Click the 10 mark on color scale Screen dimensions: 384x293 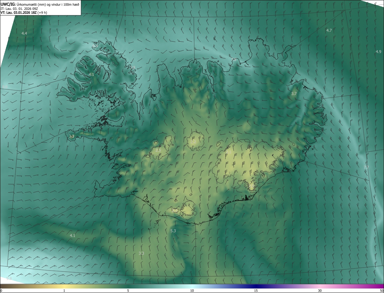[192, 291]
